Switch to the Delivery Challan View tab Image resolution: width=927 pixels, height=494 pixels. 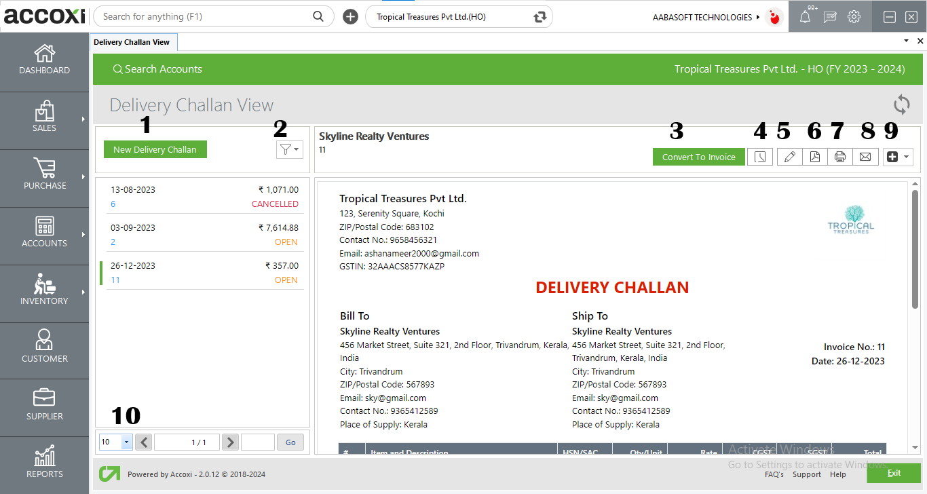tap(133, 41)
